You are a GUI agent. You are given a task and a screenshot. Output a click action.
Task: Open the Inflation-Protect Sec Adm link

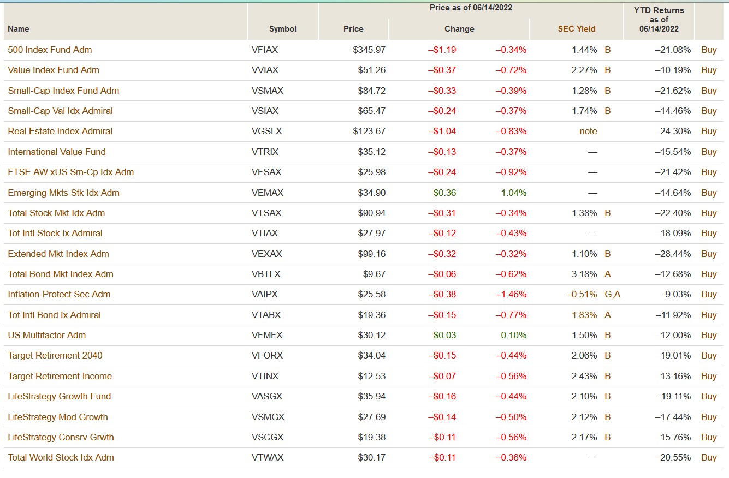coord(59,294)
